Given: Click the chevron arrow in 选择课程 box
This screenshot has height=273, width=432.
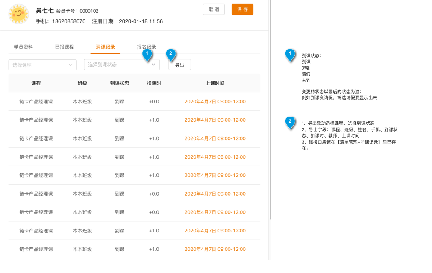Looking at the screenshot, I should pyautogui.click(x=71, y=65).
